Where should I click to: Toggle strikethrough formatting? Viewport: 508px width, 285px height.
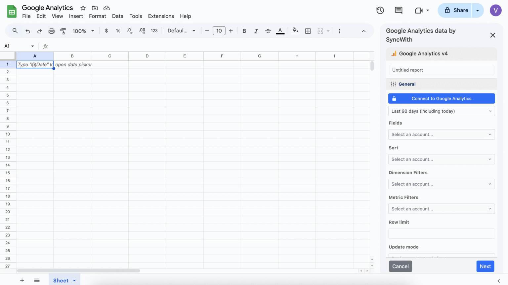(268, 31)
